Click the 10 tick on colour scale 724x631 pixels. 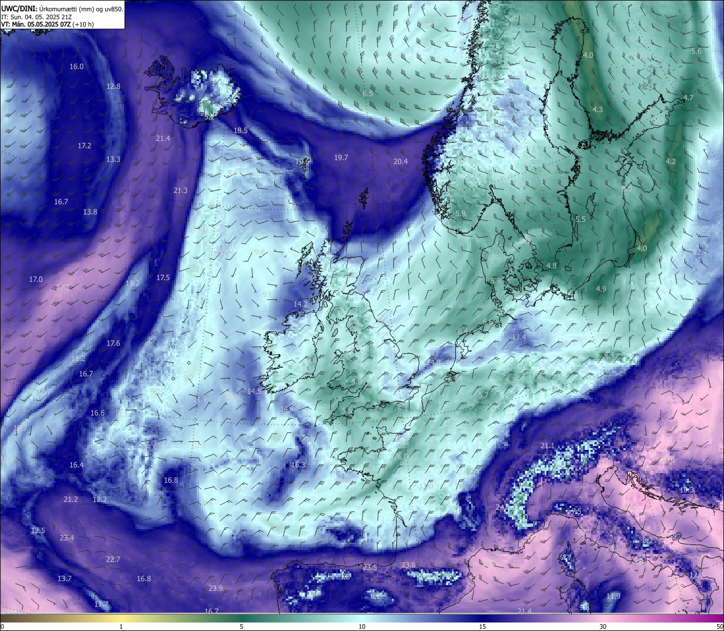[x=362, y=626]
